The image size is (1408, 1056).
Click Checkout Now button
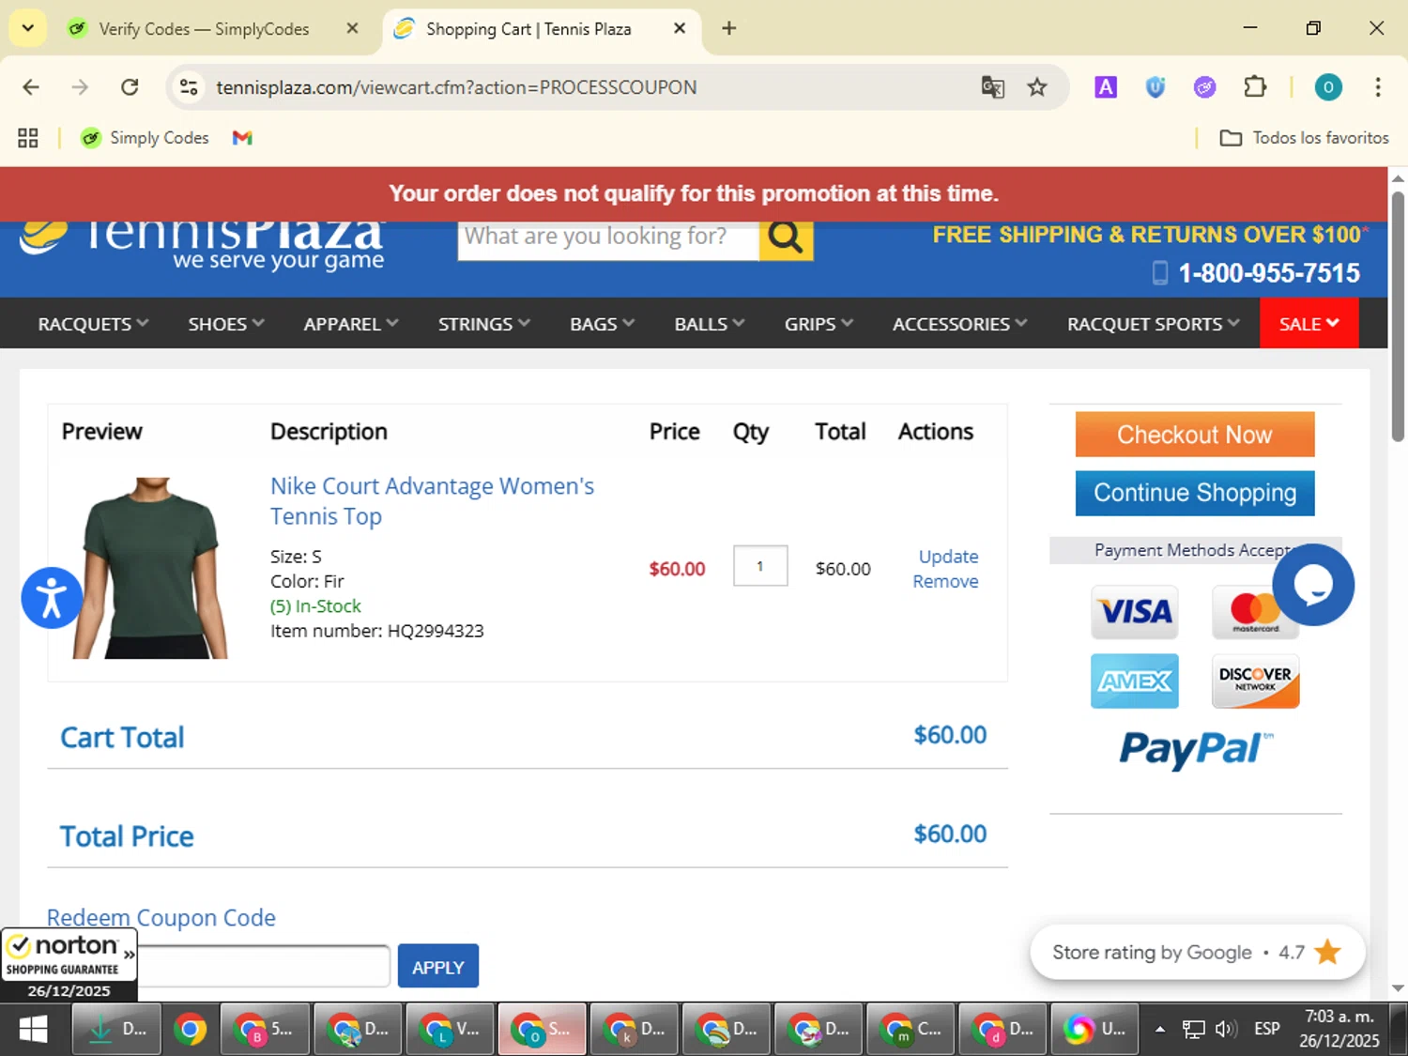click(1194, 435)
